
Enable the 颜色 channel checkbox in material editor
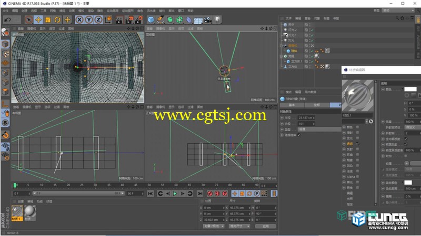(358, 127)
